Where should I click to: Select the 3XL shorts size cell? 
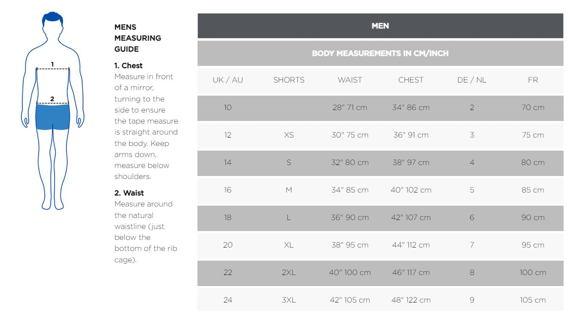[x=289, y=300]
